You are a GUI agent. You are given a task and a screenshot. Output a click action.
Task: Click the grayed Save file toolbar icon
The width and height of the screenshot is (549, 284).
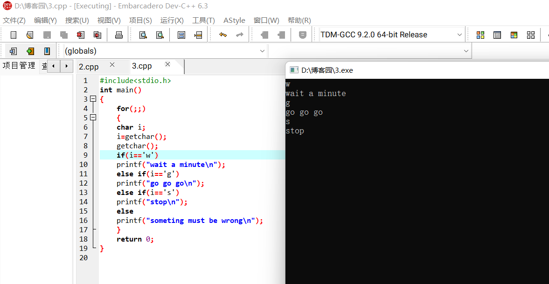click(x=47, y=35)
